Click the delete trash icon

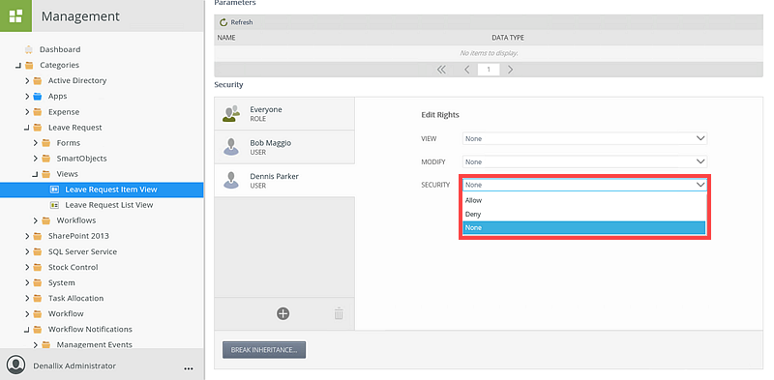pyautogui.click(x=339, y=313)
